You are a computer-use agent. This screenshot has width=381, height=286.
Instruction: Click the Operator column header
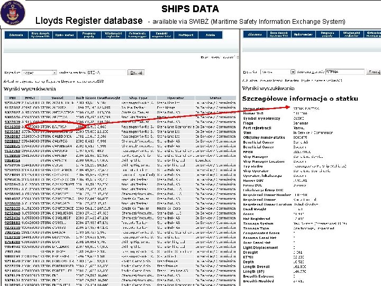(x=176, y=98)
